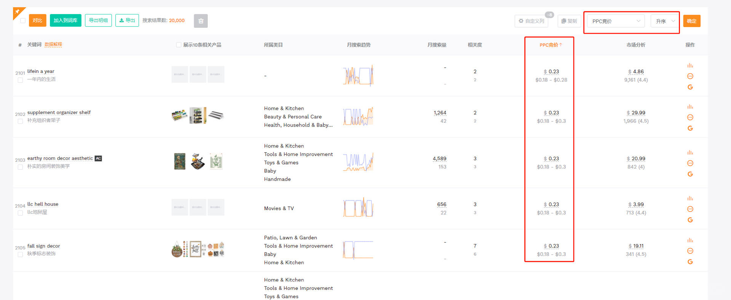Screen dimensions: 731x300
Task: Click more-options circle icon for supplement organizer shelf
Action: pyautogui.click(x=690, y=117)
